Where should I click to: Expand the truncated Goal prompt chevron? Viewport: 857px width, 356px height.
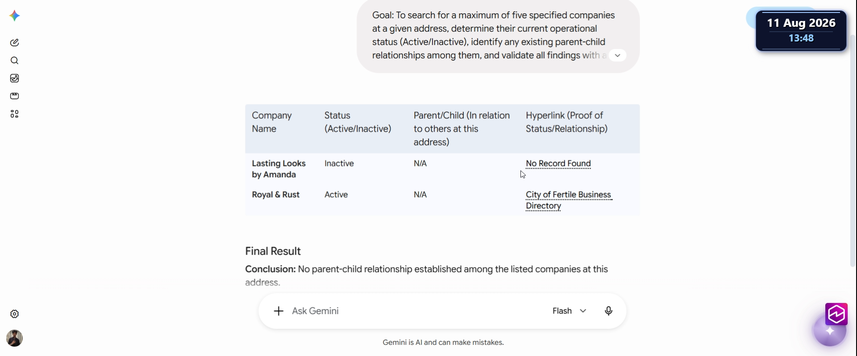617,55
